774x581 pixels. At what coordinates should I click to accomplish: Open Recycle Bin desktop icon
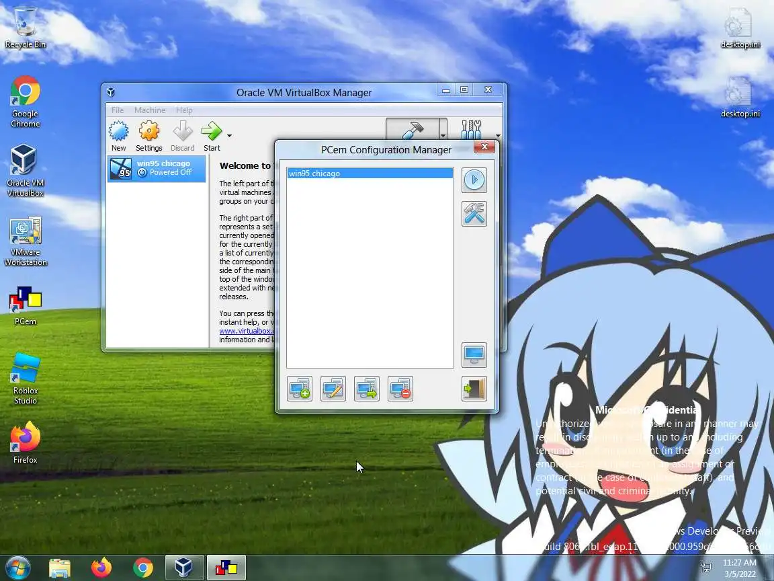pos(25,28)
